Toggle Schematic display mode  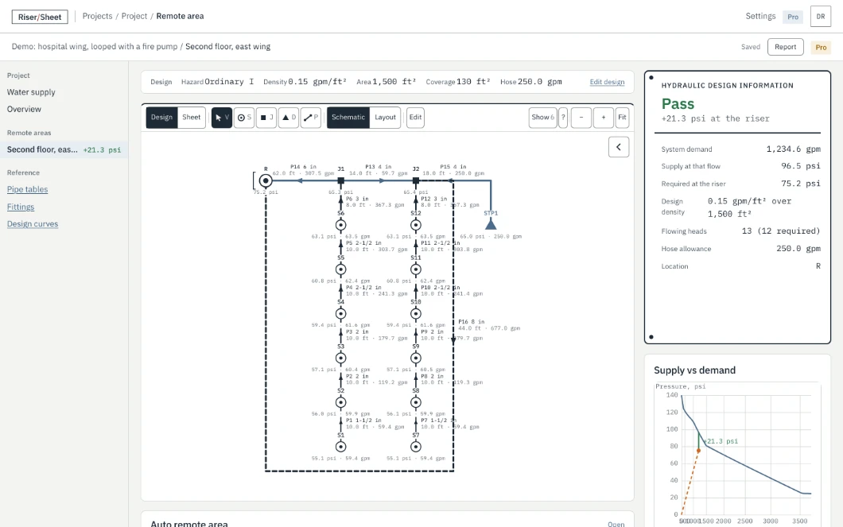tap(348, 117)
